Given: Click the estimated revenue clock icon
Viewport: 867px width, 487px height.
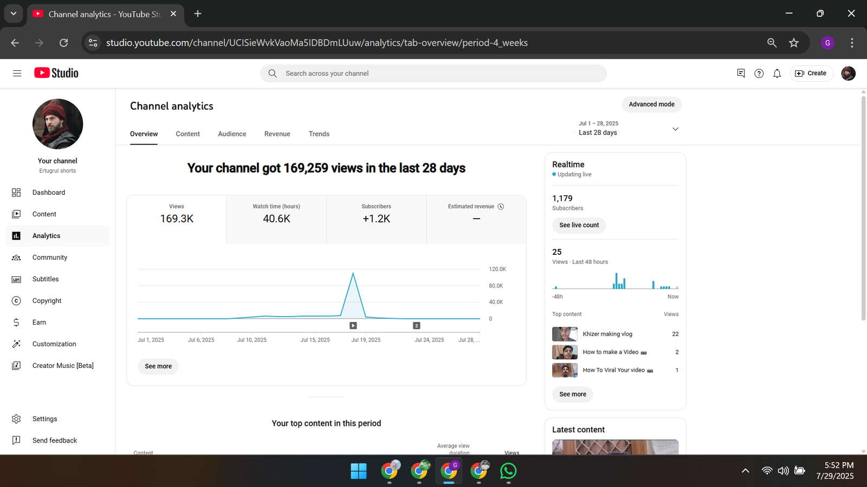Looking at the screenshot, I should click(x=501, y=207).
